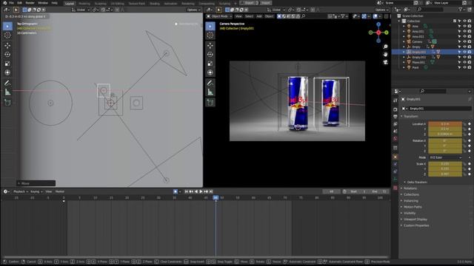Play the animation forward
The height and width of the screenshot is (266, 474).
(201, 191)
